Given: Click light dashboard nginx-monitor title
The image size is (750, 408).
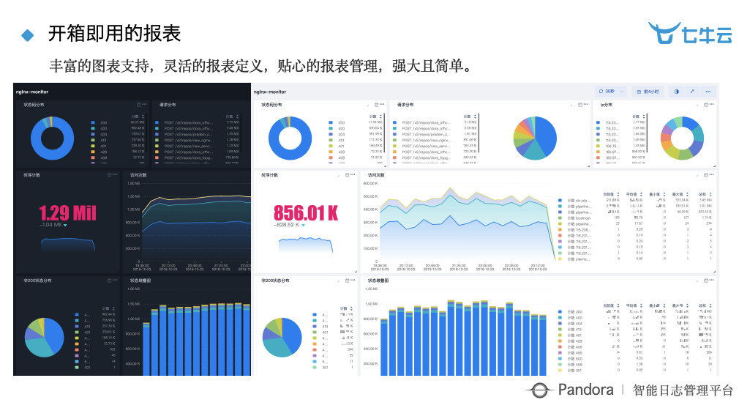Looking at the screenshot, I should click(270, 92).
